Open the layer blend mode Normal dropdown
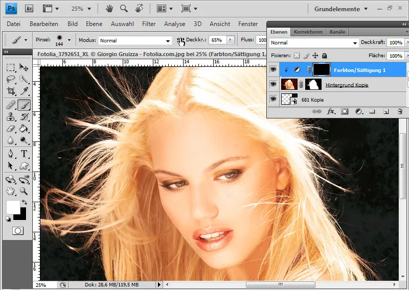This screenshot has height=290, width=409. pyautogui.click(x=314, y=43)
